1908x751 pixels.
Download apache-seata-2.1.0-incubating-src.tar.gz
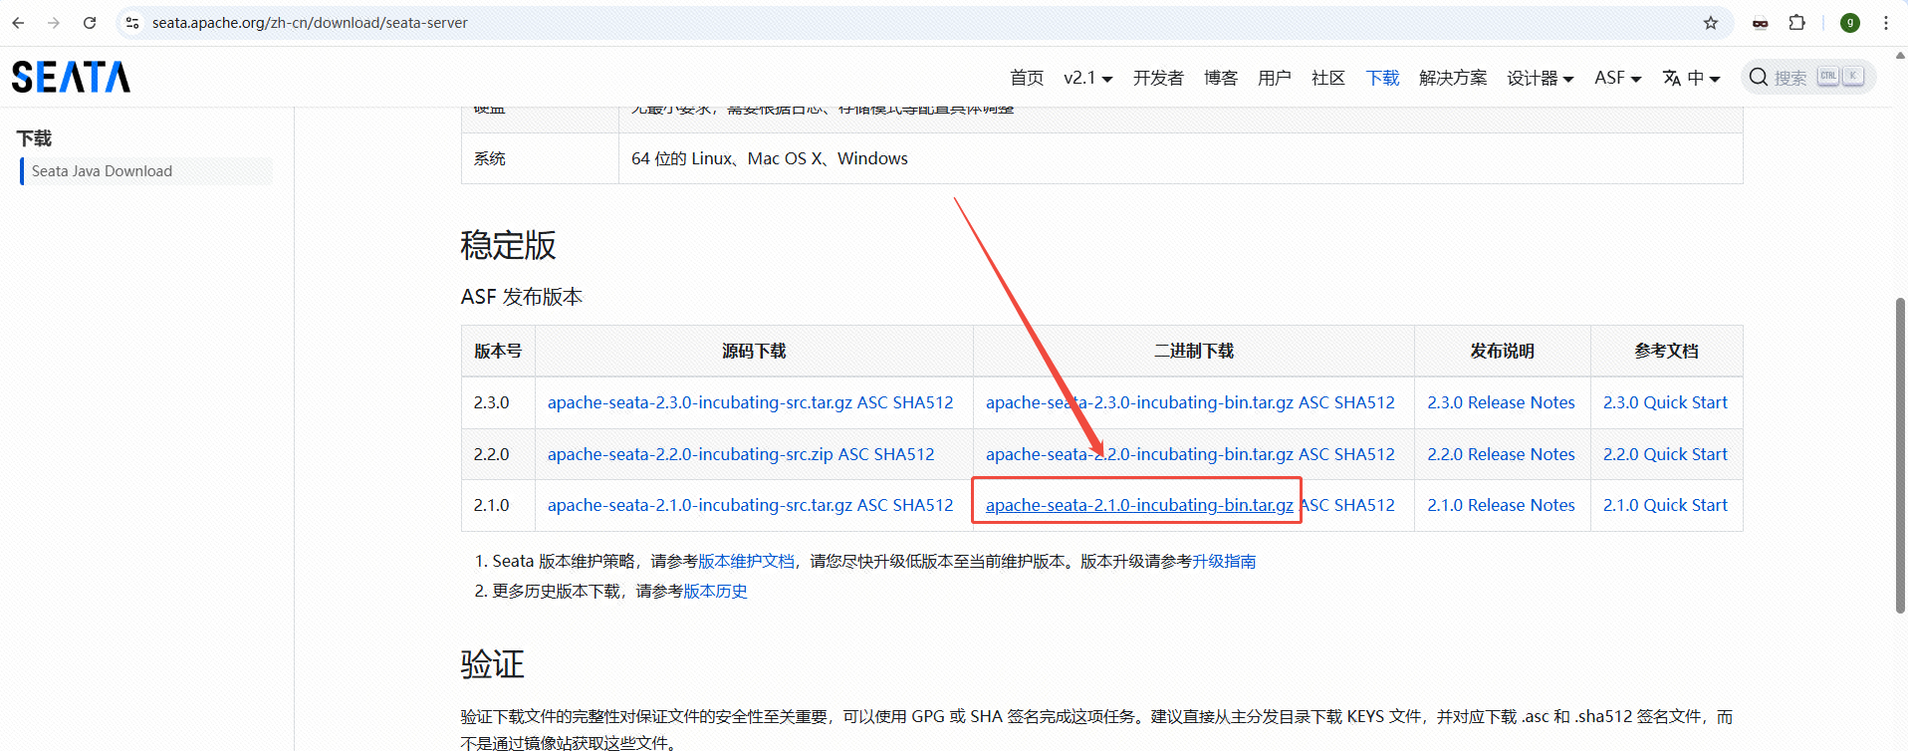pos(699,505)
